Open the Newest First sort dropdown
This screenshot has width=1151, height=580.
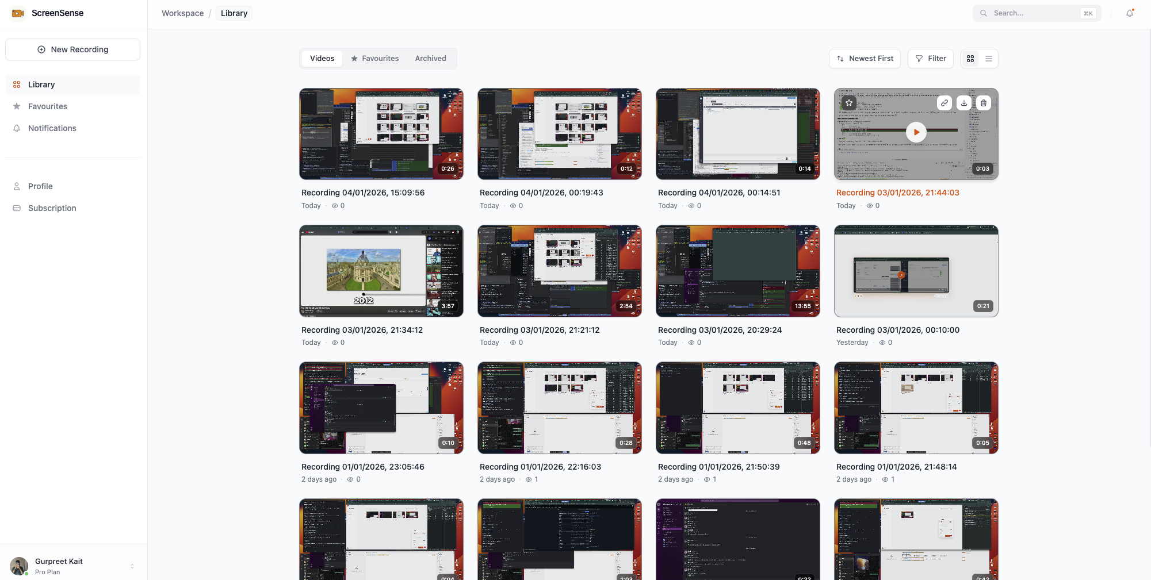(x=865, y=58)
